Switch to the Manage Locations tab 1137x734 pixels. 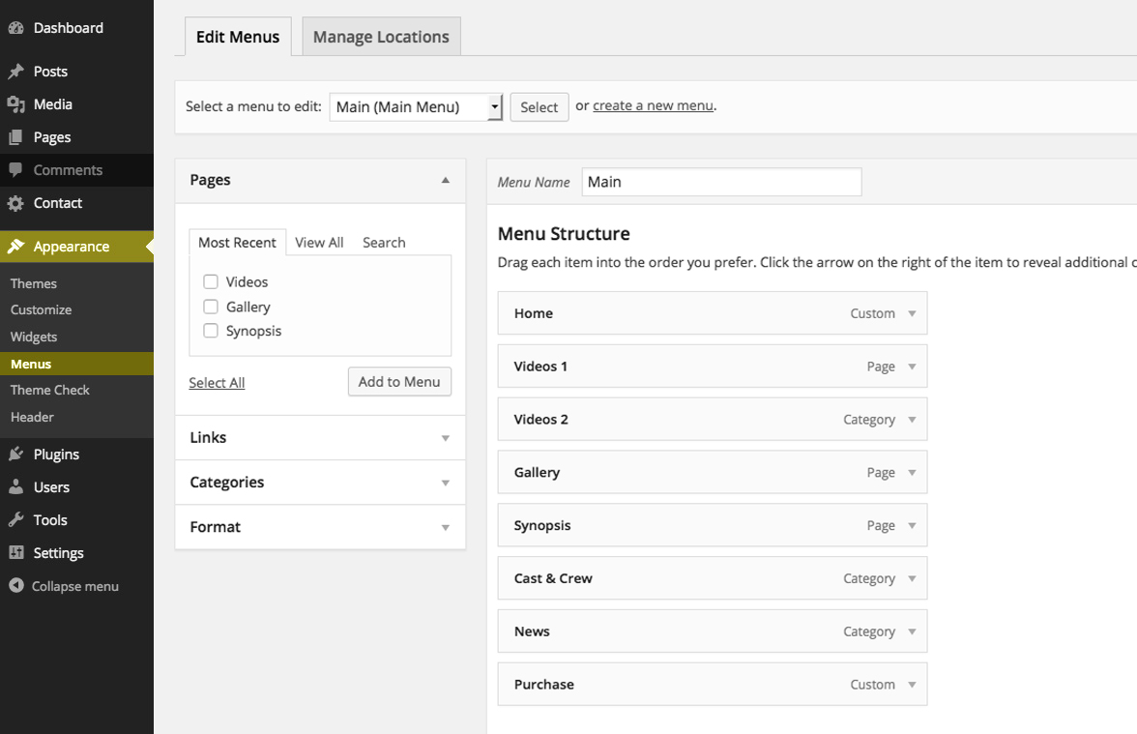point(381,37)
